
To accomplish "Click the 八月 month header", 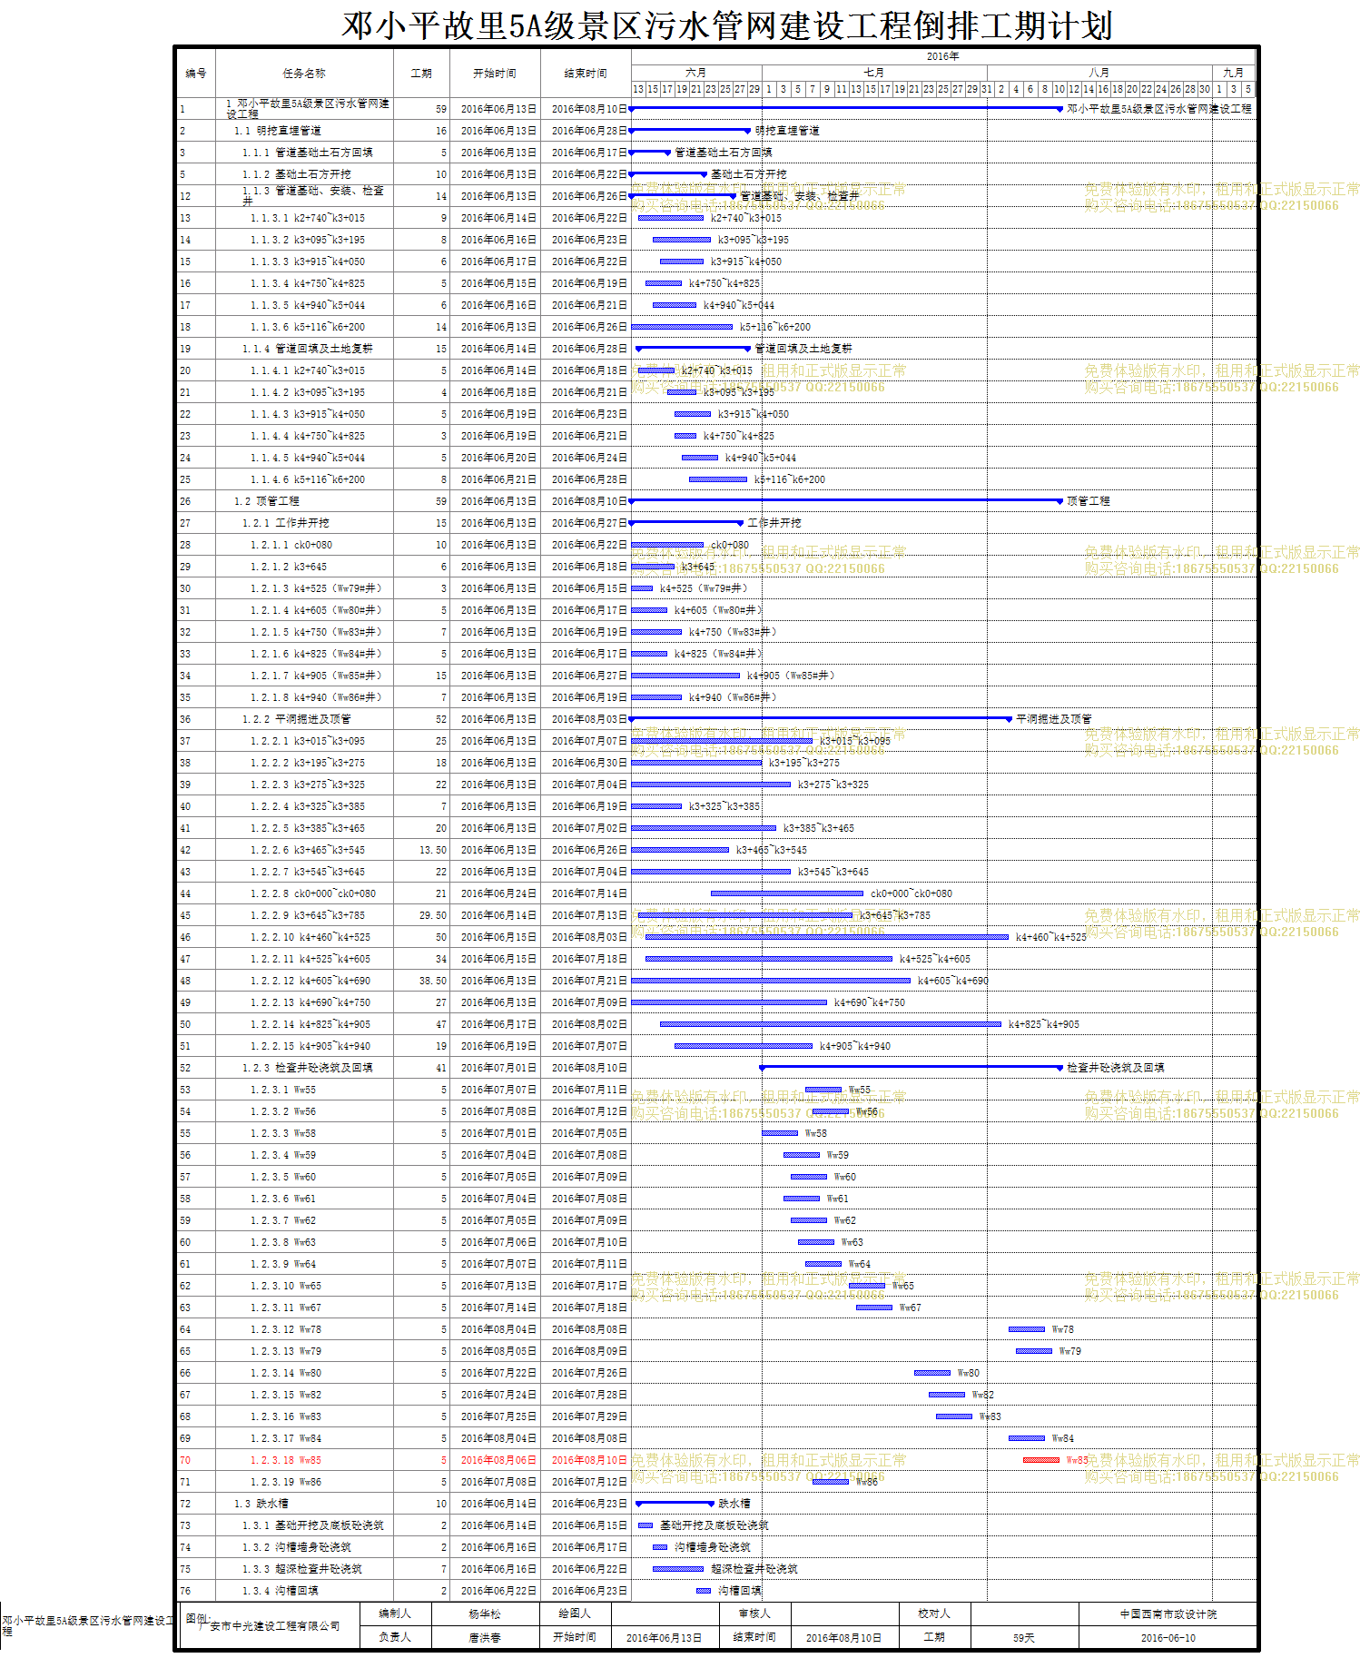I will (1099, 73).
